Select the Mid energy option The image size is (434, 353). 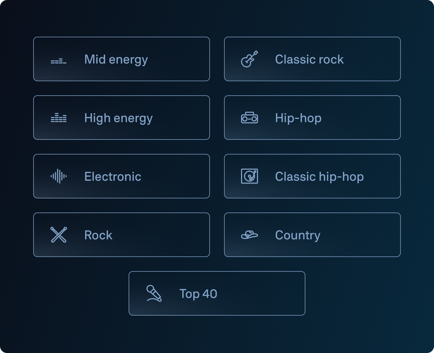(x=121, y=59)
